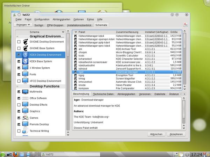
Task: Uncheck the X Window System checkbox
Action: 19,68
